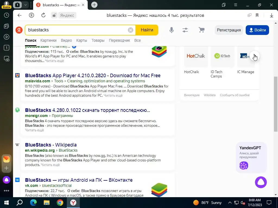Open the ID Tech Camps thumbnail
Viewport: 278px width, 208px height.
(222, 56)
